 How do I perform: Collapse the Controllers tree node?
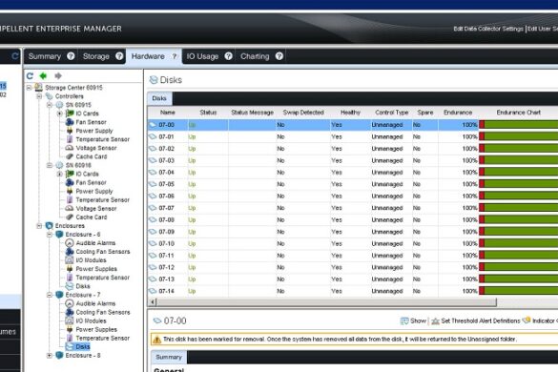tap(39, 96)
